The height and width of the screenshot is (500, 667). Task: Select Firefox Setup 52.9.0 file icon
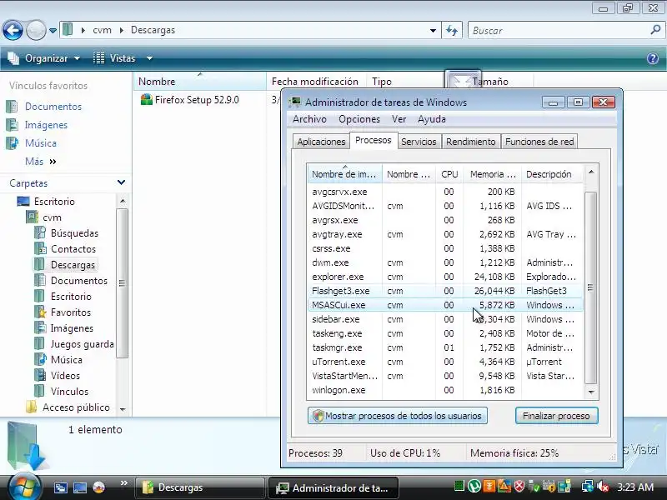(x=147, y=99)
